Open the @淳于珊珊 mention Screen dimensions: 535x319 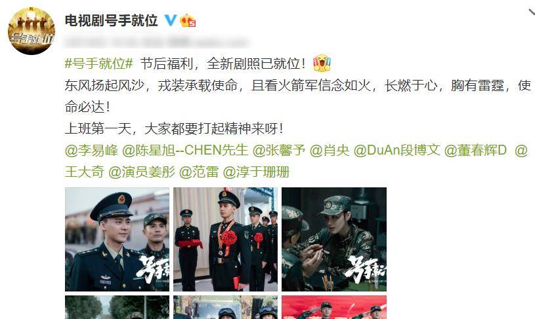click(x=256, y=172)
